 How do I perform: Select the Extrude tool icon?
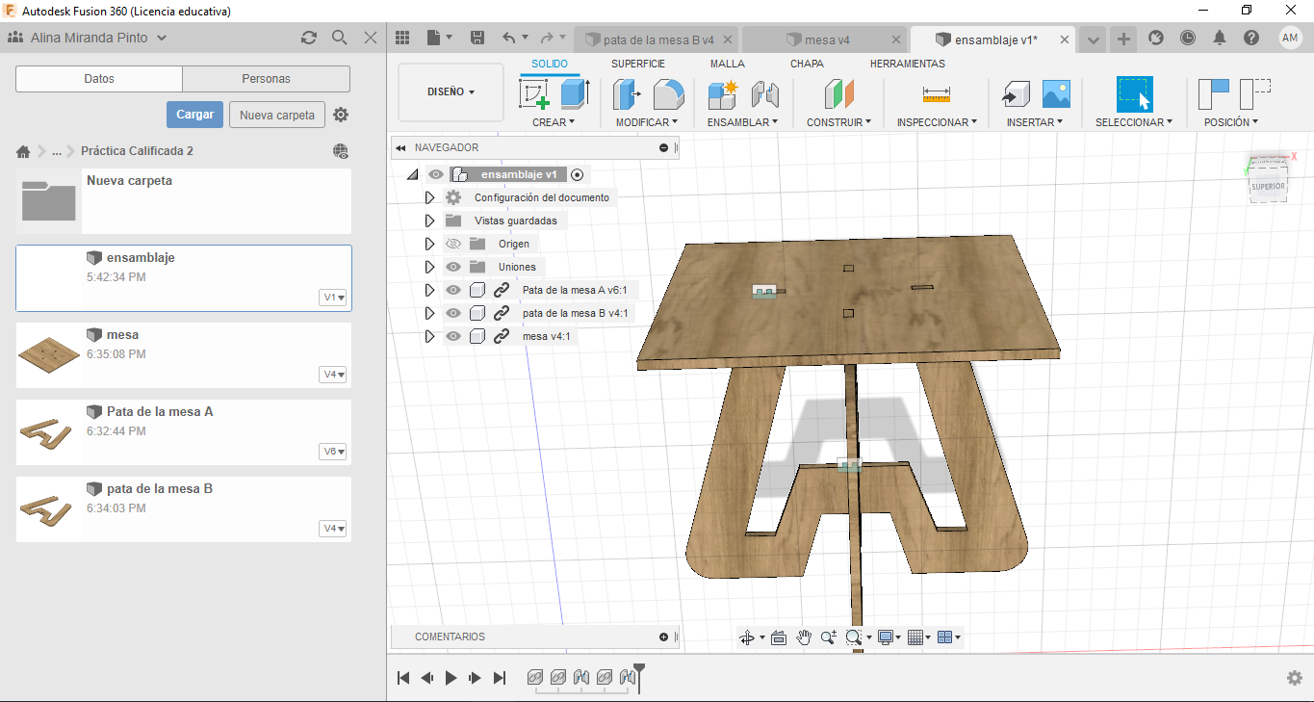coord(575,93)
